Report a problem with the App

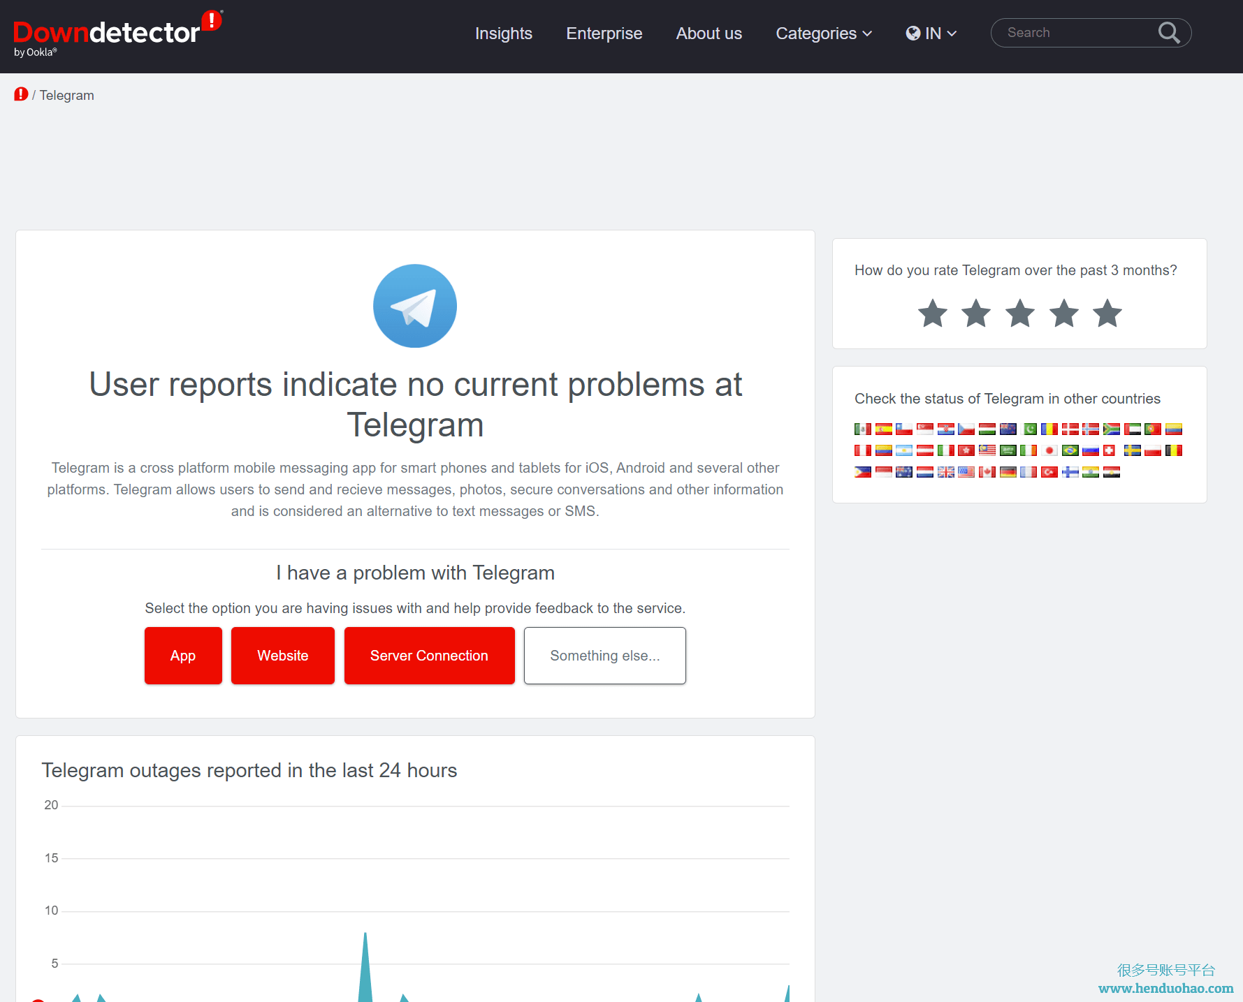click(183, 656)
